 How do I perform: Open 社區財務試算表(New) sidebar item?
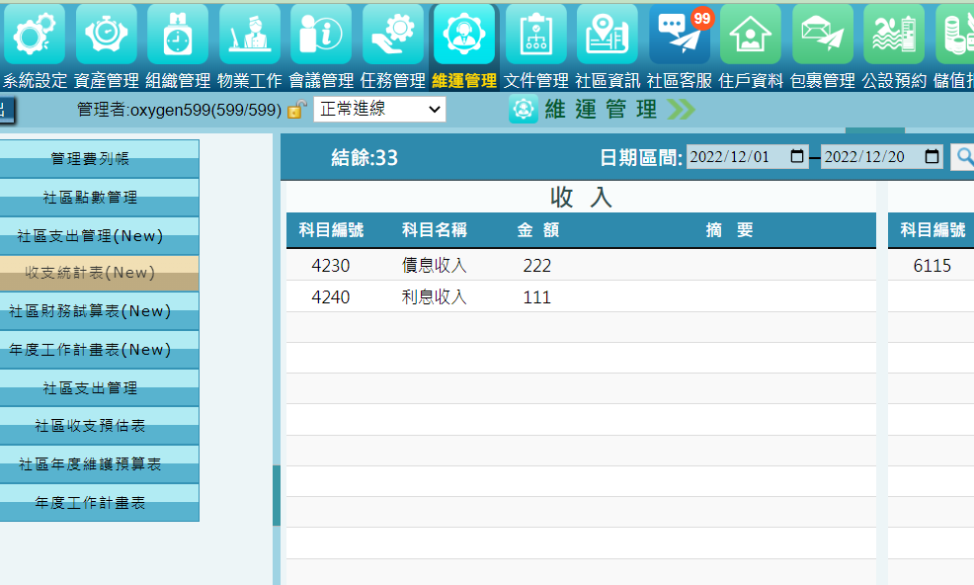(x=90, y=310)
